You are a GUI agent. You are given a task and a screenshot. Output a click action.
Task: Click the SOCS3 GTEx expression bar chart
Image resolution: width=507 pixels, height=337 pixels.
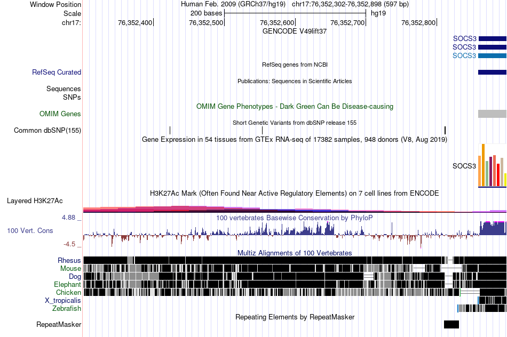[x=493, y=166]
